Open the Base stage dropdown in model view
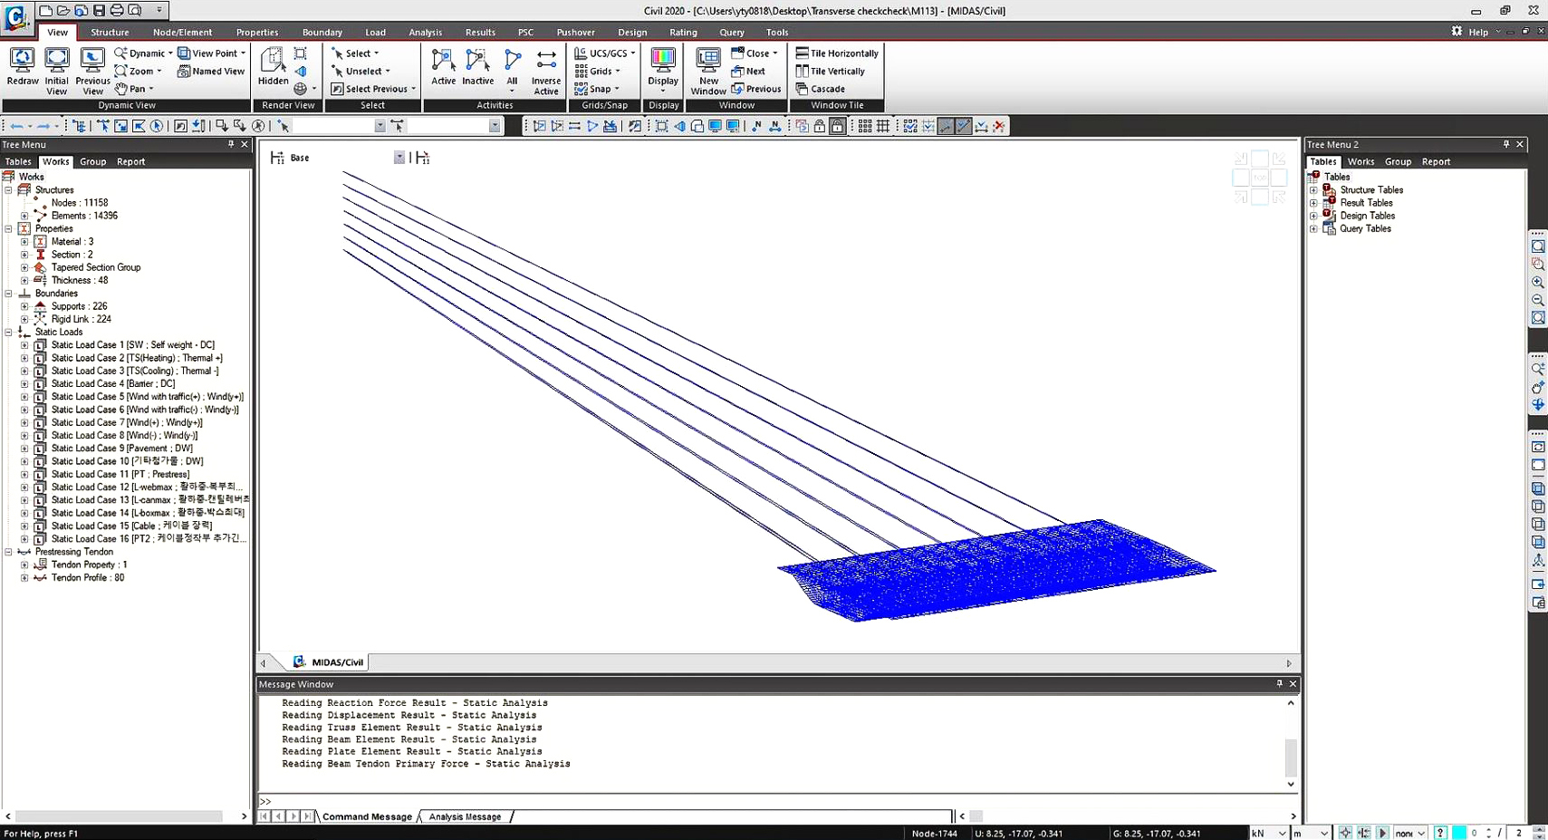Image resolution: width=1548 pixels, height=840 pixels. tap(399, 158)
